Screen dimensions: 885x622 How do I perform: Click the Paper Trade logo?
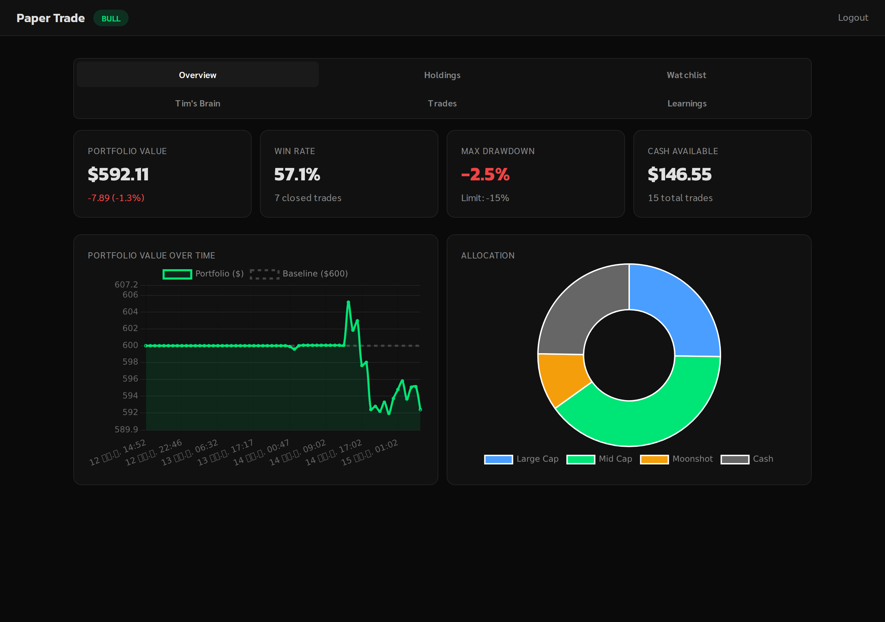pos(50,18)
